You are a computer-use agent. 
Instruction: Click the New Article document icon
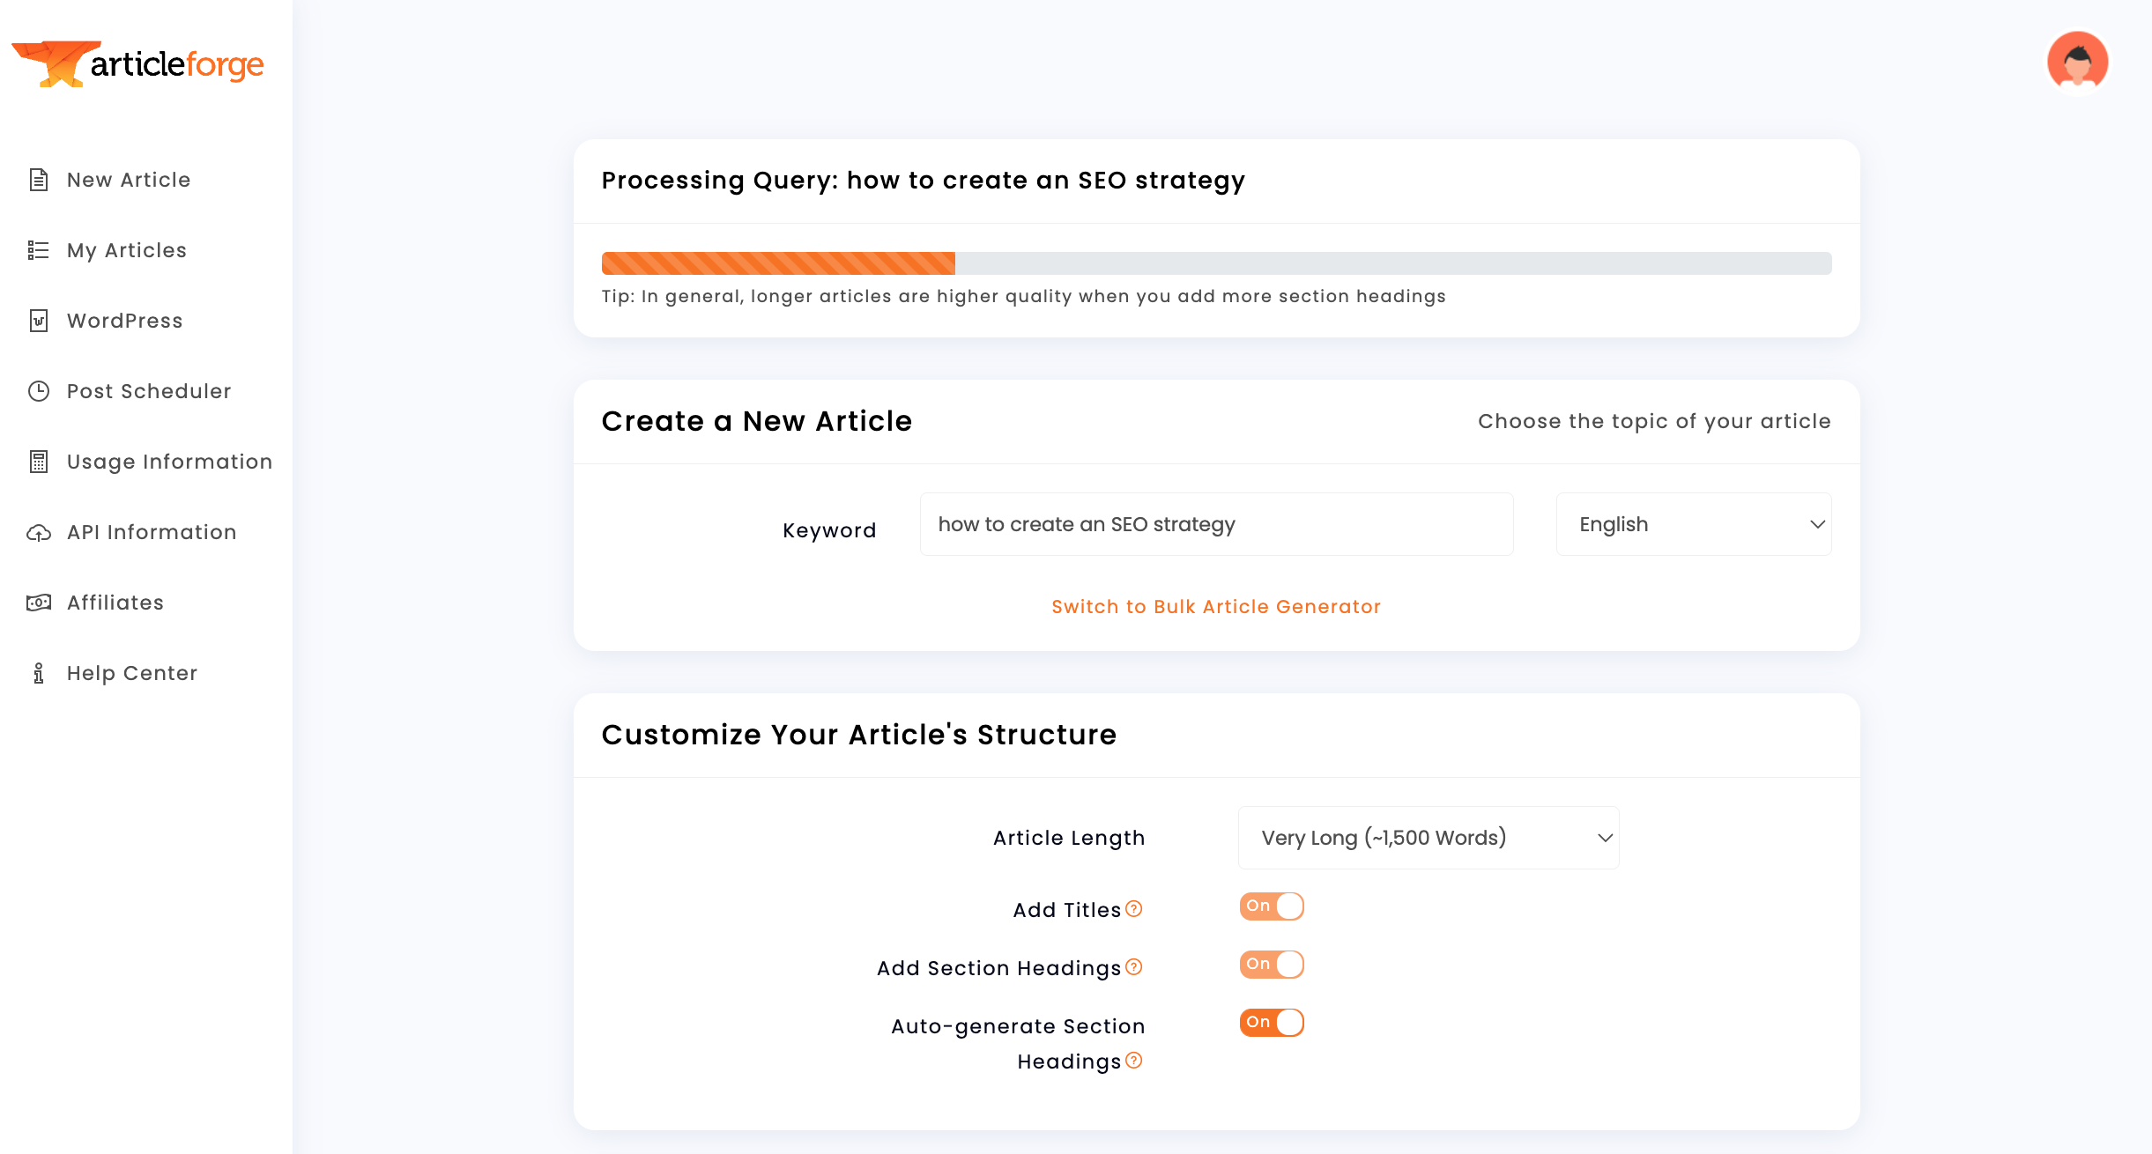[38, 180]
